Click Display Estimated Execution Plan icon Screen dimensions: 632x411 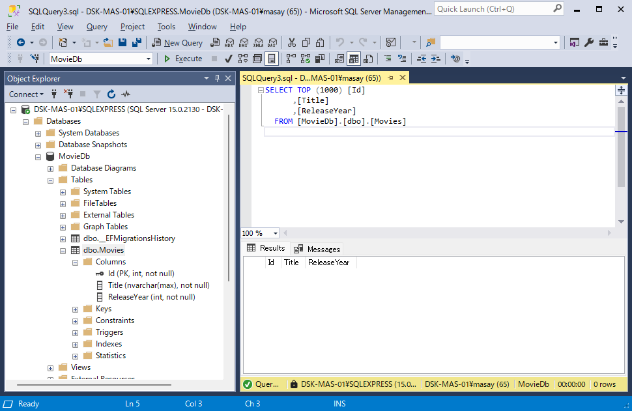tap(243, 59)
